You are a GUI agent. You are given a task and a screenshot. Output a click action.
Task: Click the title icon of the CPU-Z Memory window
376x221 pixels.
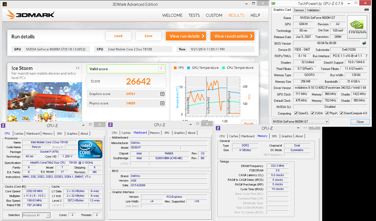[218, 128]
